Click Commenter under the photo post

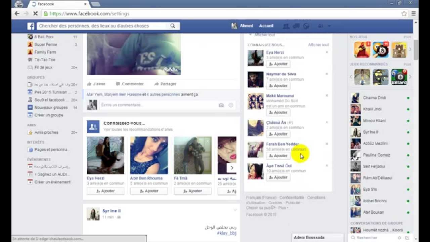tap(130, 84)
